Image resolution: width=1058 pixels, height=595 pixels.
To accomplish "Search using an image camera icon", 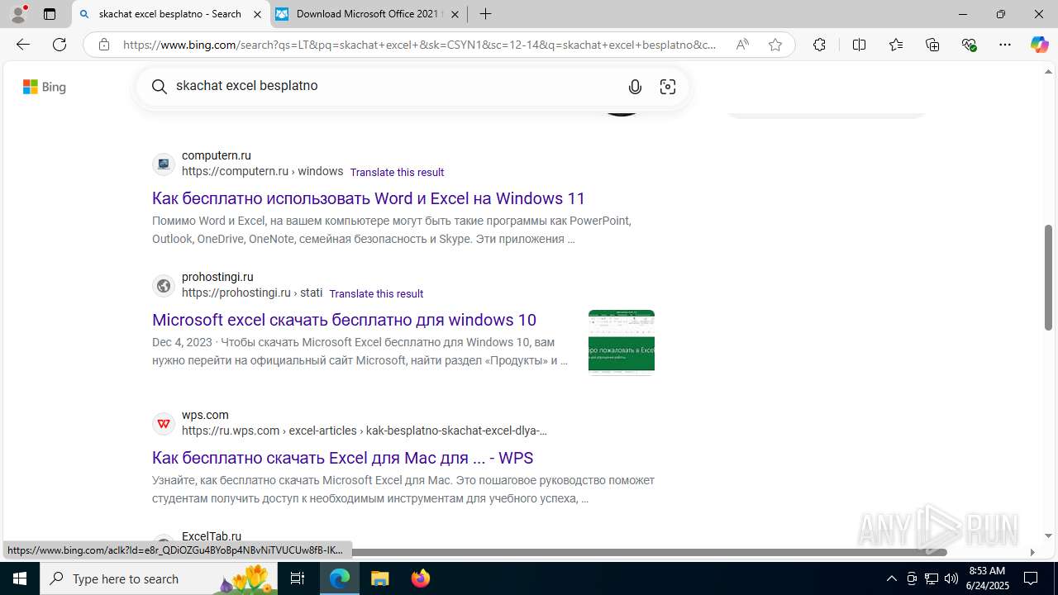I will click(x=668, y=87).
